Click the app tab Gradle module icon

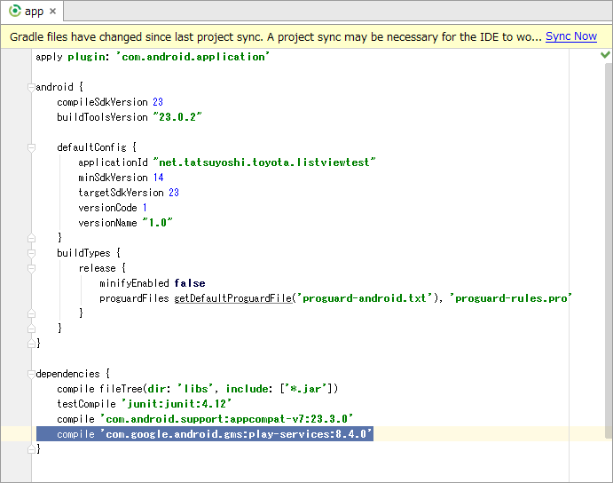[15, 11]
